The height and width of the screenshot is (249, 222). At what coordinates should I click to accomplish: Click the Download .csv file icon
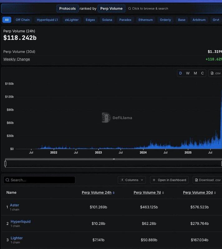(x=196, y=180)
